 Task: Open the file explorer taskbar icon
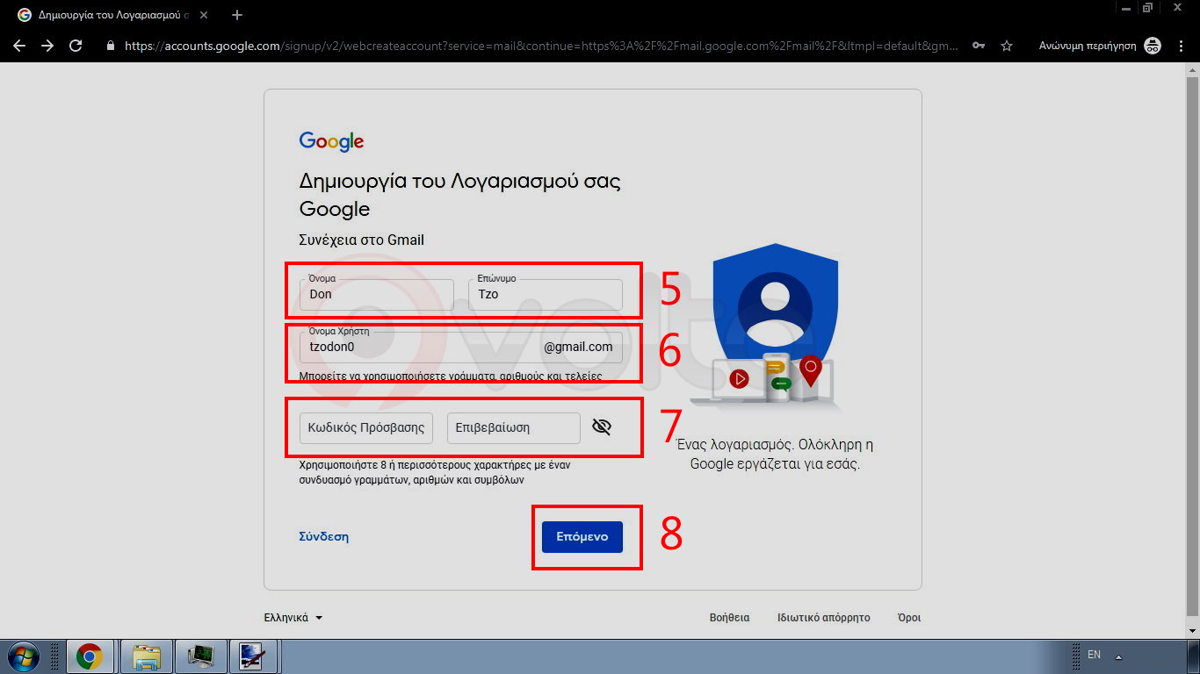click(146, 656)
